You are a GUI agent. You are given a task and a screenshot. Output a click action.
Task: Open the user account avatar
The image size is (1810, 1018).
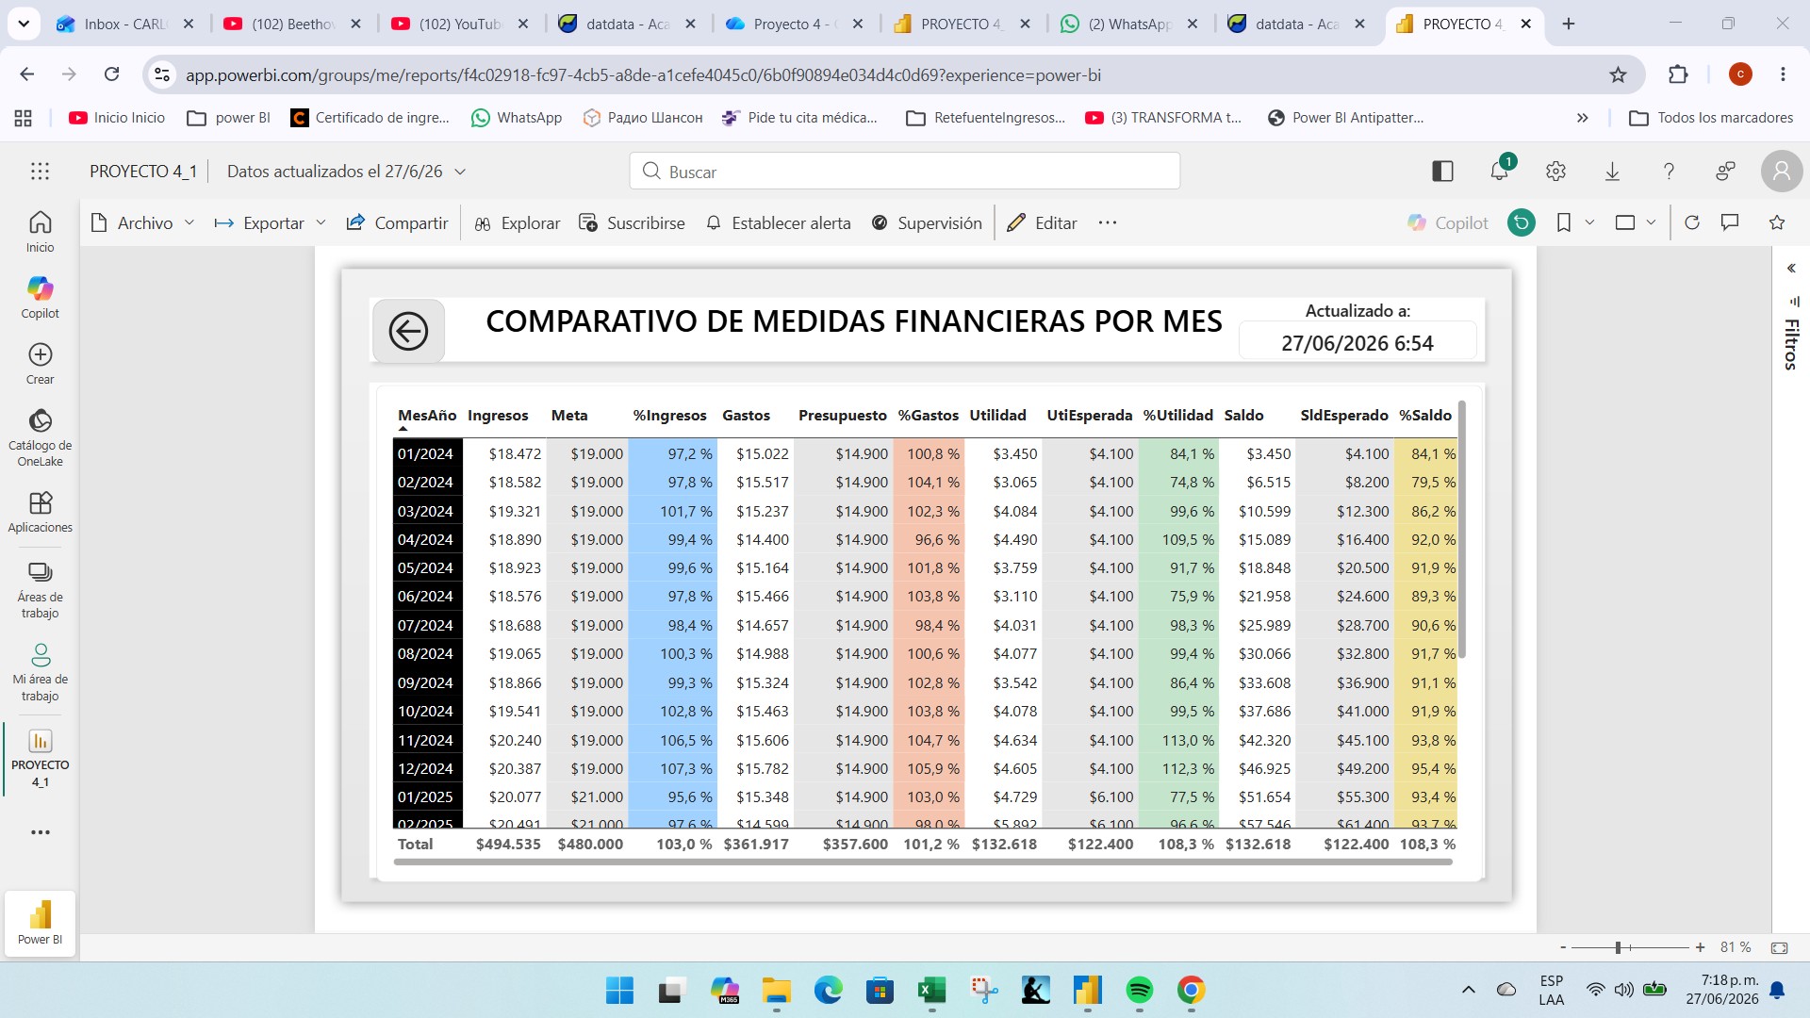click(x=1781, y=171)
